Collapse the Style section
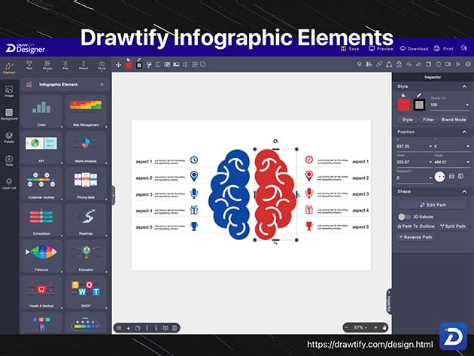The height and width of the screenshot is (356, 474). [x=464, y=87]
